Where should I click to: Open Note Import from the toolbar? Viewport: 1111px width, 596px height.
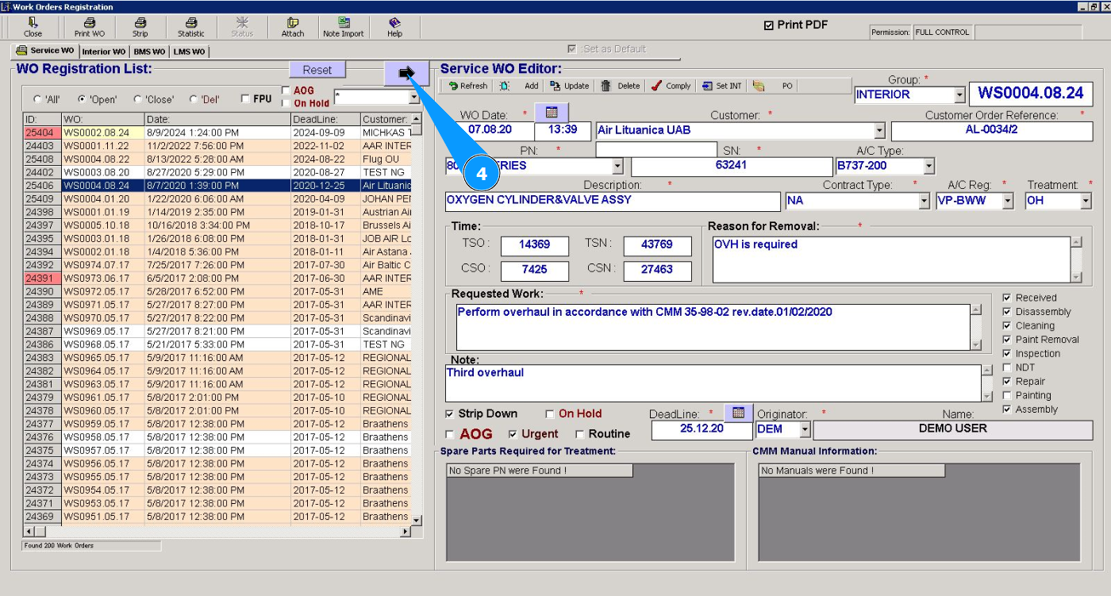(343, 27)
